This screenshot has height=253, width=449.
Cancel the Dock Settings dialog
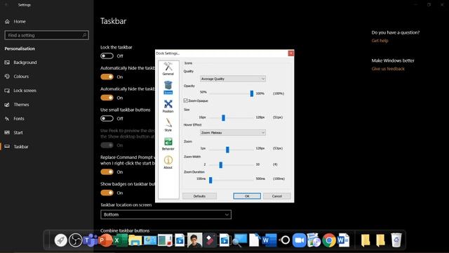277,196
